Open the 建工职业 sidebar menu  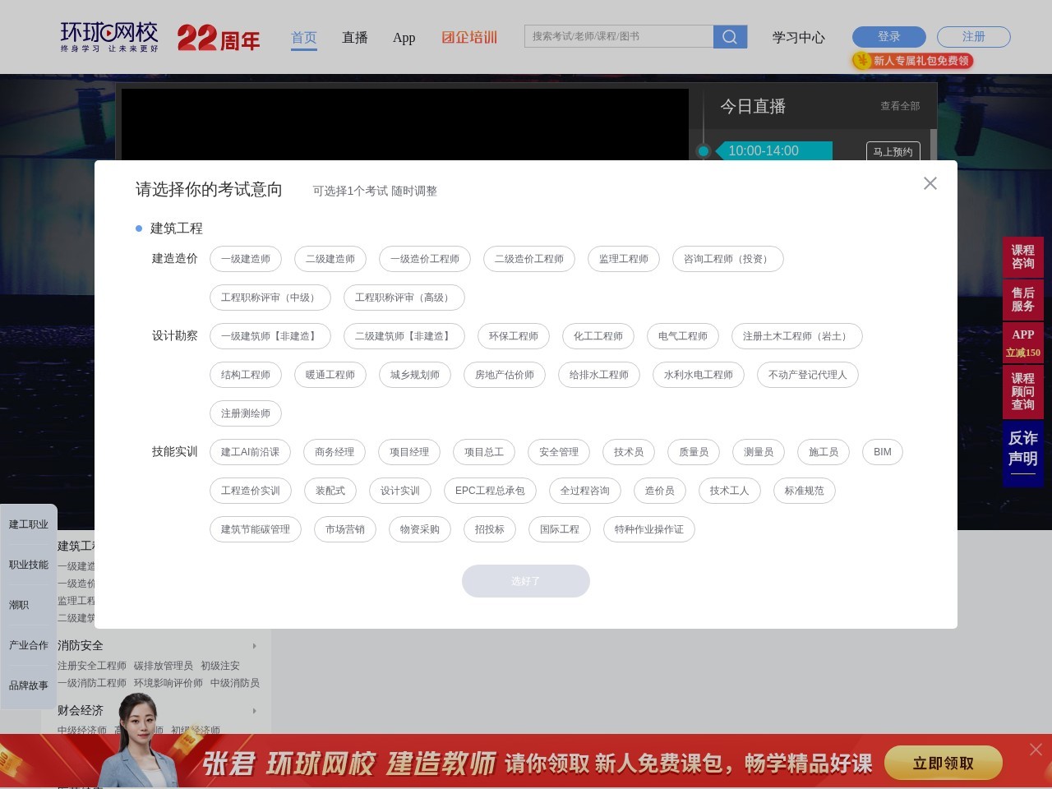(29, 524)
